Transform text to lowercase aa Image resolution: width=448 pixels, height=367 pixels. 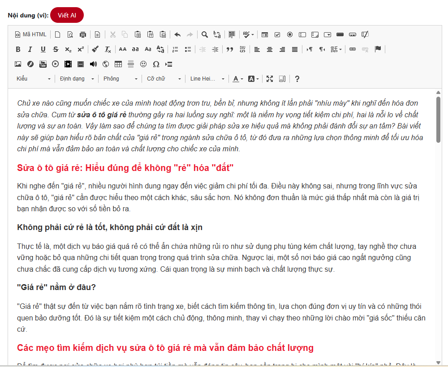point(135,49)
